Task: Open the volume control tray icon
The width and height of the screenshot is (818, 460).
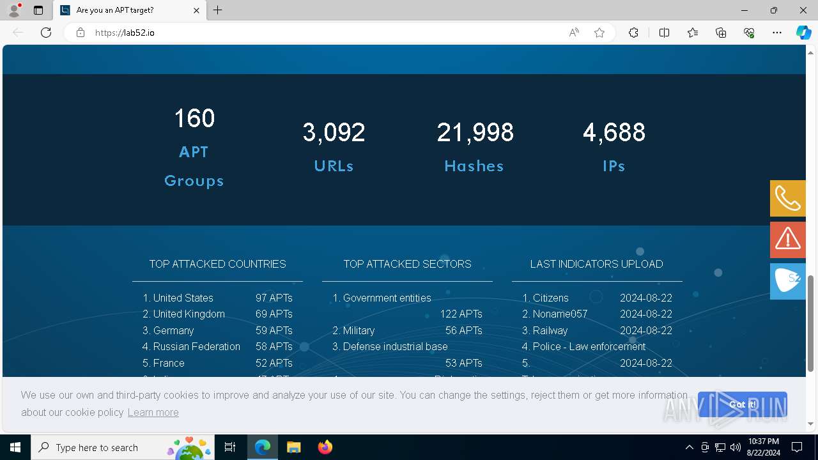Action: click(736, 447)
